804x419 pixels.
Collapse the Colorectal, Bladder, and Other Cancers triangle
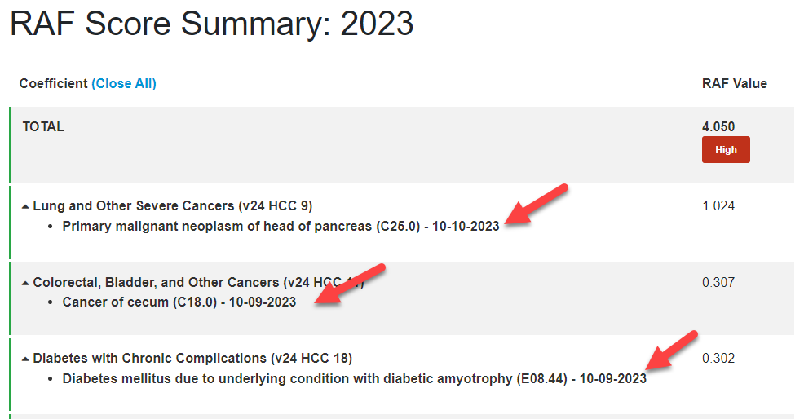pos(25,283)
